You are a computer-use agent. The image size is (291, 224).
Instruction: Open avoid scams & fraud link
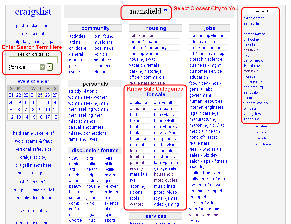[x=33, y=141]
